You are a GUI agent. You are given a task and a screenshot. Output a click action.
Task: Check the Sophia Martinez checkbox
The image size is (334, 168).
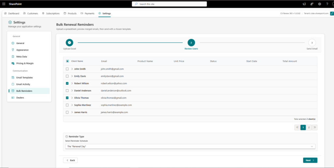tap(67, 105)
